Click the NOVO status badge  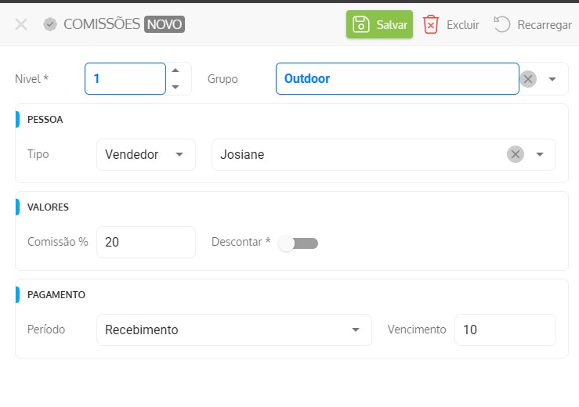[165, 24]
